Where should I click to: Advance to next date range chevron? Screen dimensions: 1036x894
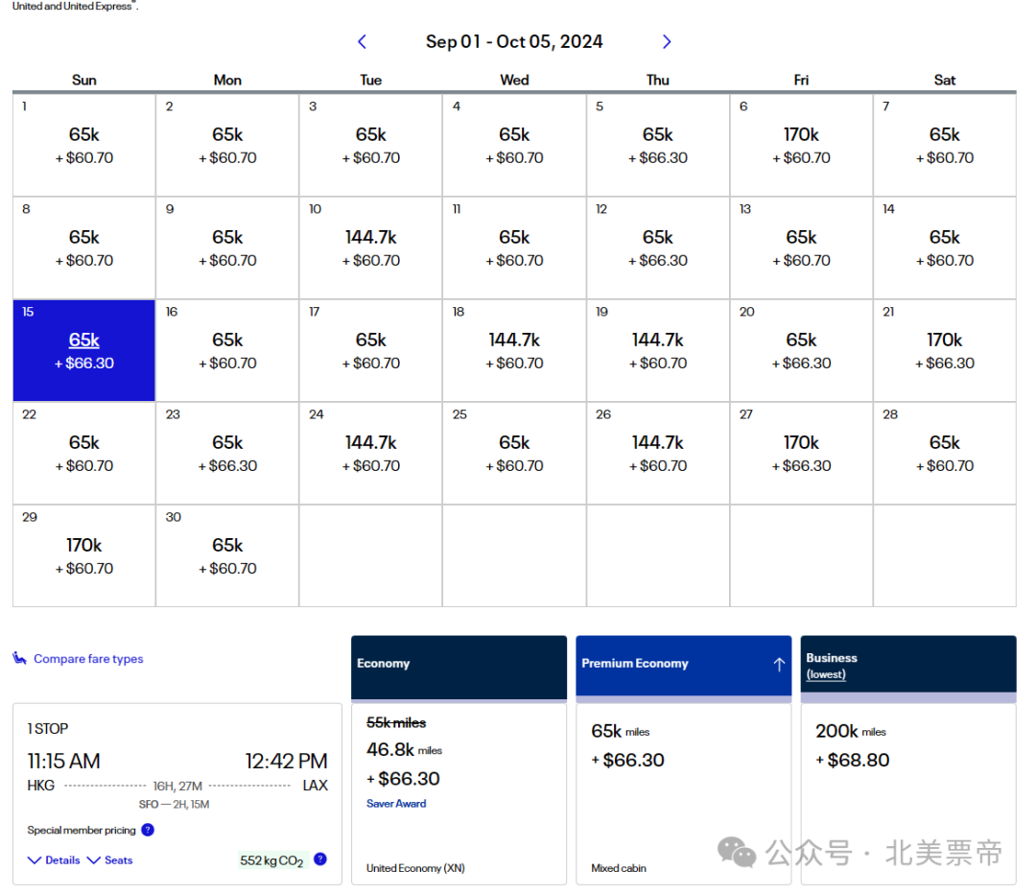(666, 41)
